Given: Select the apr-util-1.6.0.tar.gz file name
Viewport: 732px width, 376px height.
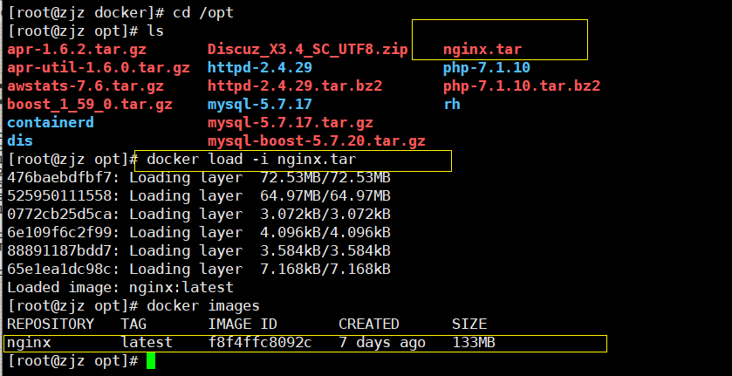Looking at the screenshot, I should (x=99, y=68).
